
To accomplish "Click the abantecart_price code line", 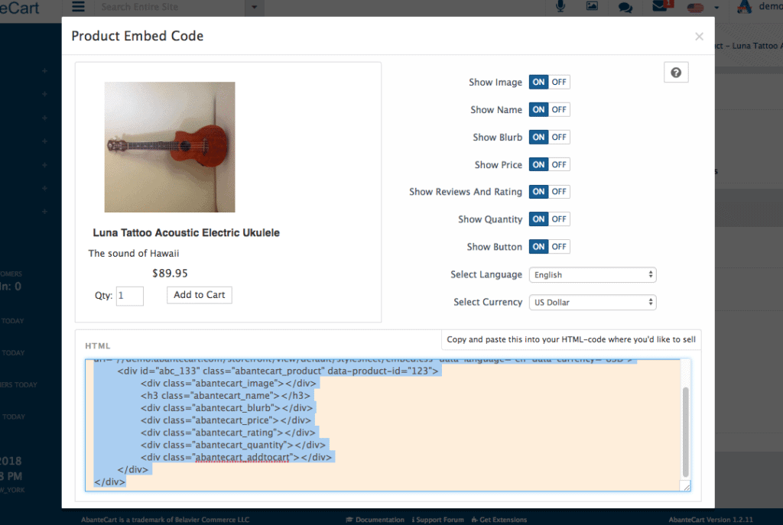I will pyautogui.click(x=226, y=420).
